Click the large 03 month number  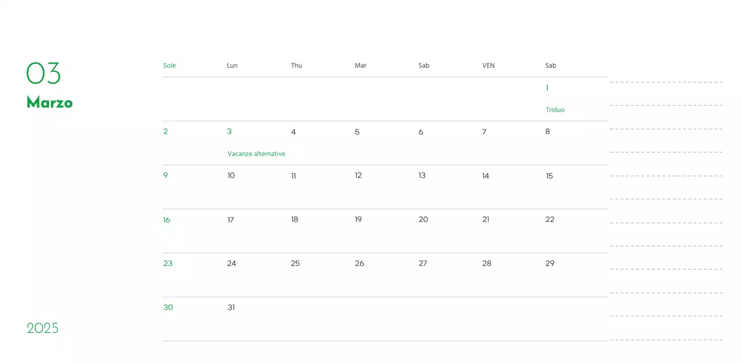coord(43,74)
